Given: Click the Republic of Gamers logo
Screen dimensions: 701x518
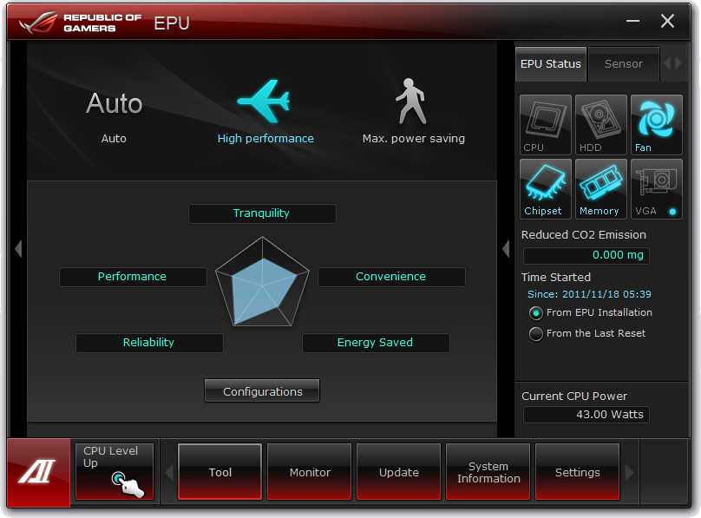Looking at the screenshot, I should point(81,23).
